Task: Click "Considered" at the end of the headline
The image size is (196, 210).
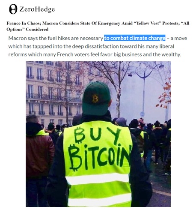Action: (x=37, y=29)
